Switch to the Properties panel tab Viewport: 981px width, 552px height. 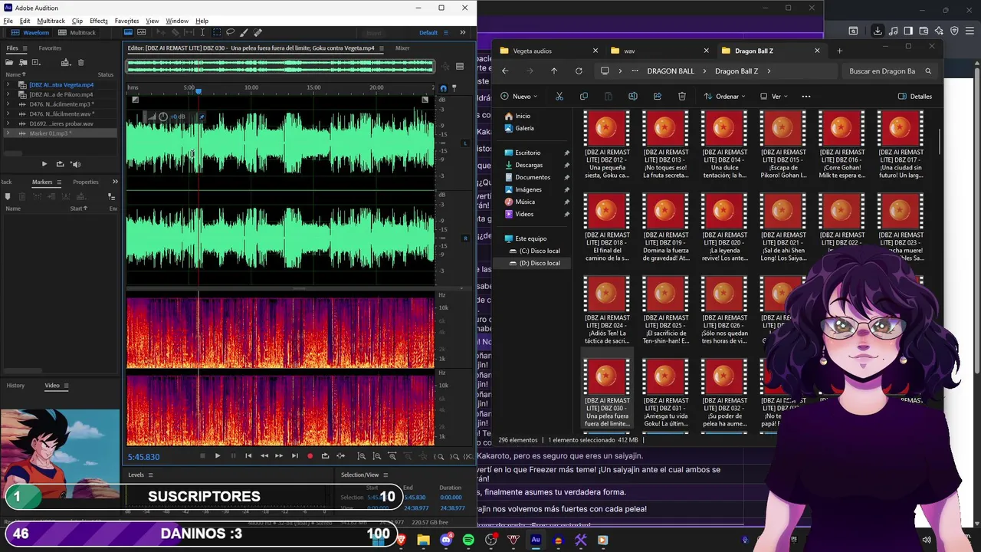click(85, 182)
